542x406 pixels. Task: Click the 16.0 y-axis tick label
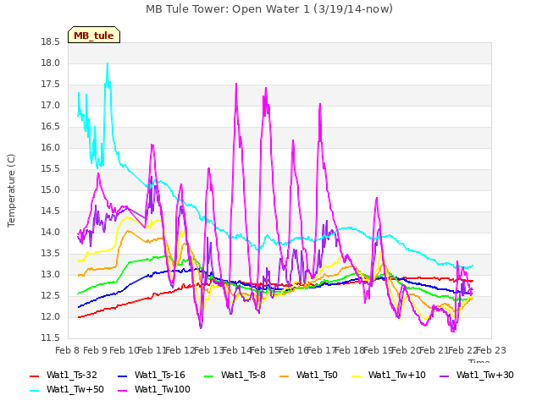click(x=51, y=148)
